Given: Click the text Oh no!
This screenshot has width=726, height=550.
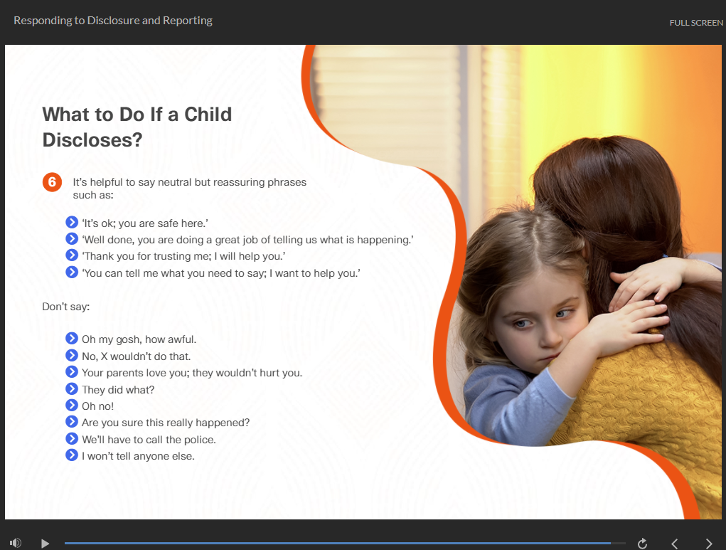Looking at the screenshot, I should tap(97, 406).
